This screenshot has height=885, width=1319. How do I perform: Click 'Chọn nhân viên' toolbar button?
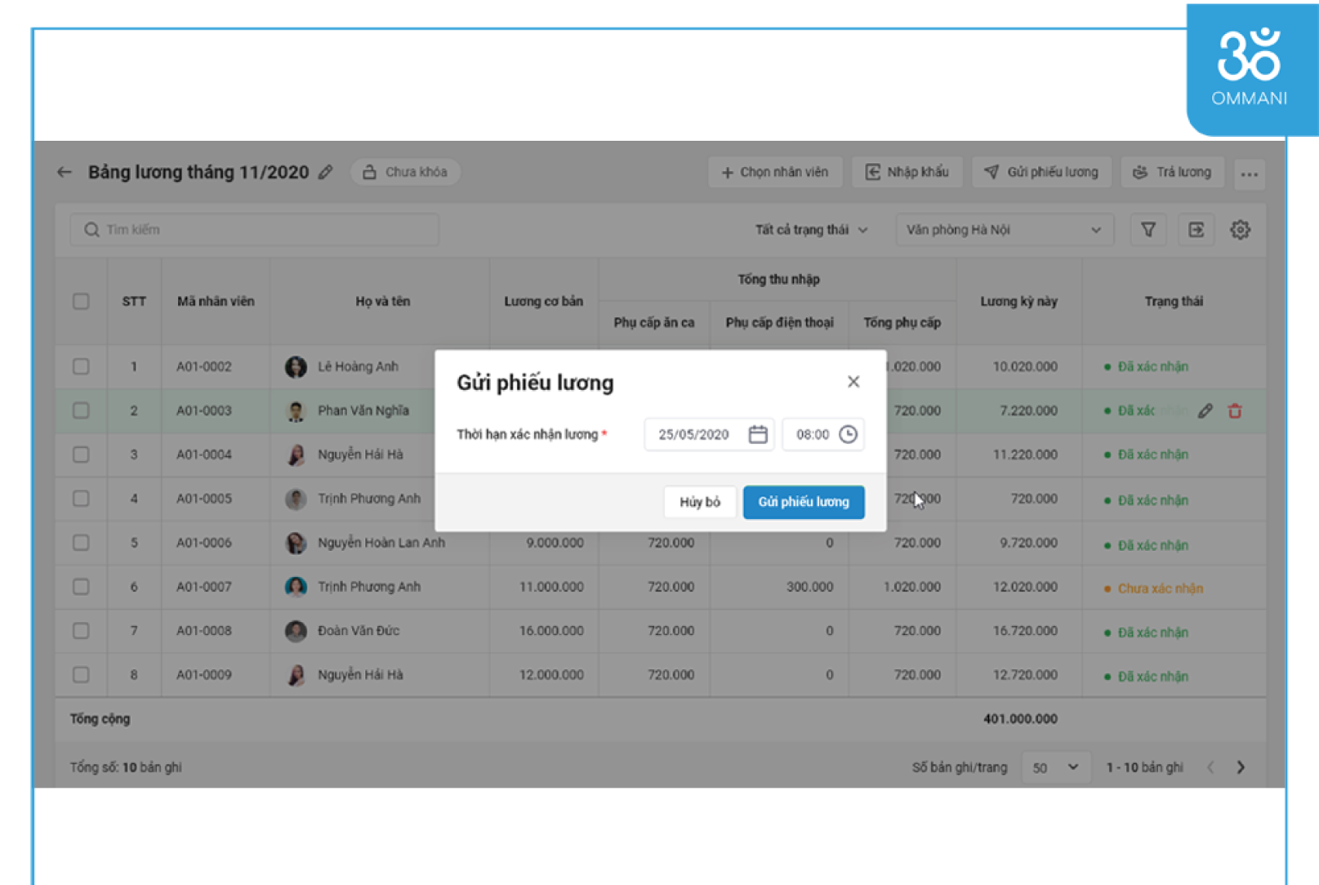tap(775, 172)
